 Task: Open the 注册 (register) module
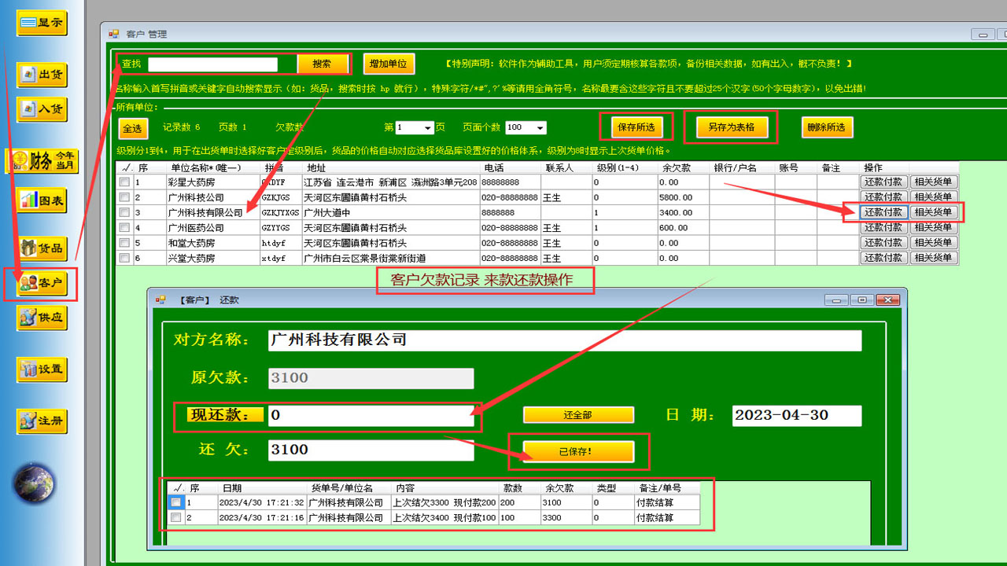coord(40,421)
